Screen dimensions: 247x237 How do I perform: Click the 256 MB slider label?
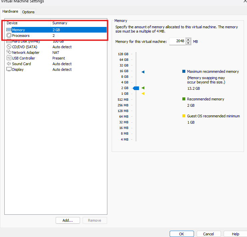pyautogui.click(x=123, y=105)
